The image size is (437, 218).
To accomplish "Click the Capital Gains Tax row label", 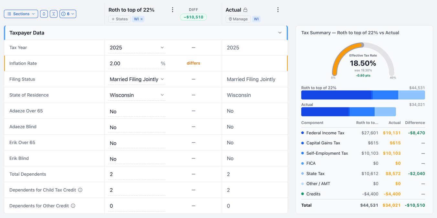I will pos(323,143).
